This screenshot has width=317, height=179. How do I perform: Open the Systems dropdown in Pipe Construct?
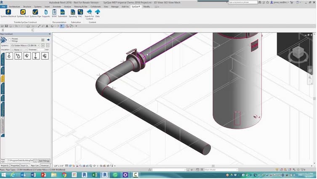[x=25, y=46]
